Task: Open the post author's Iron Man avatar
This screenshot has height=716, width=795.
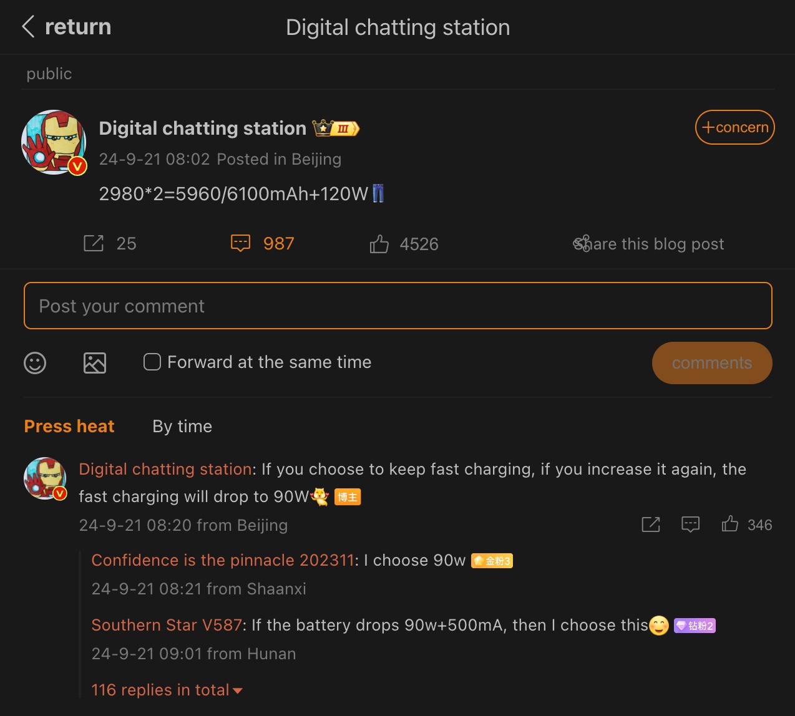Action: coord(54,142)
